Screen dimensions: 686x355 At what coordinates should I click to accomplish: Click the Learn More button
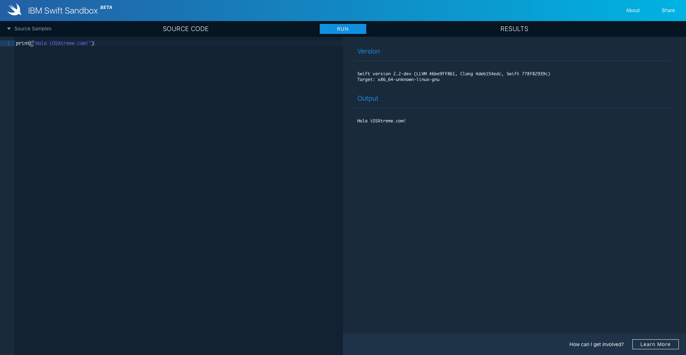(655, 344)
